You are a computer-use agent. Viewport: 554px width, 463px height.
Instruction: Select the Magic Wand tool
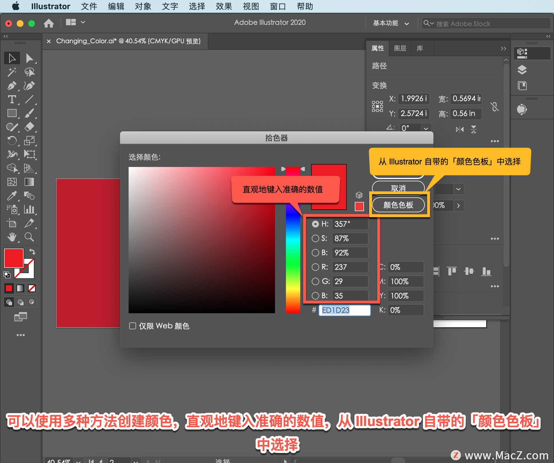click(x=12, y=72)
